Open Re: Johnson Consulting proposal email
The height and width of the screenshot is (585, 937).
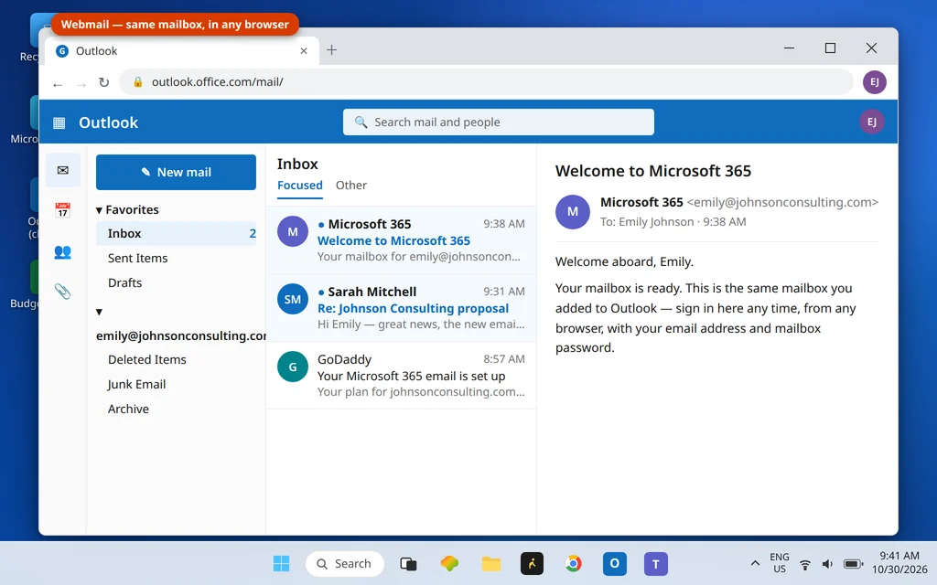click(401, 308)
